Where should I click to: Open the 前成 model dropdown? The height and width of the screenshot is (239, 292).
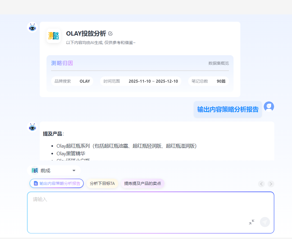click(74, 170)
